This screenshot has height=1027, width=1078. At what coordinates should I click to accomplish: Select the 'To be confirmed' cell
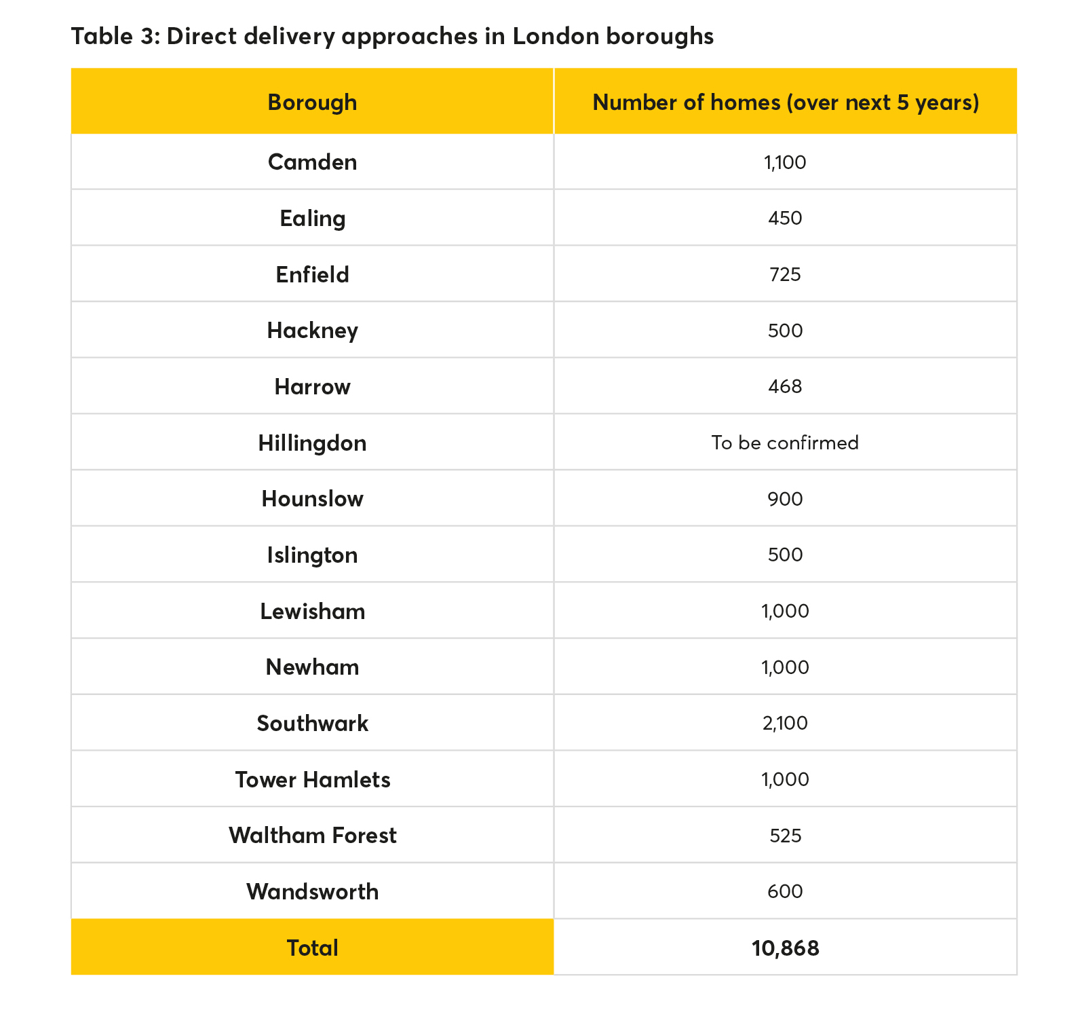[785, 443]
